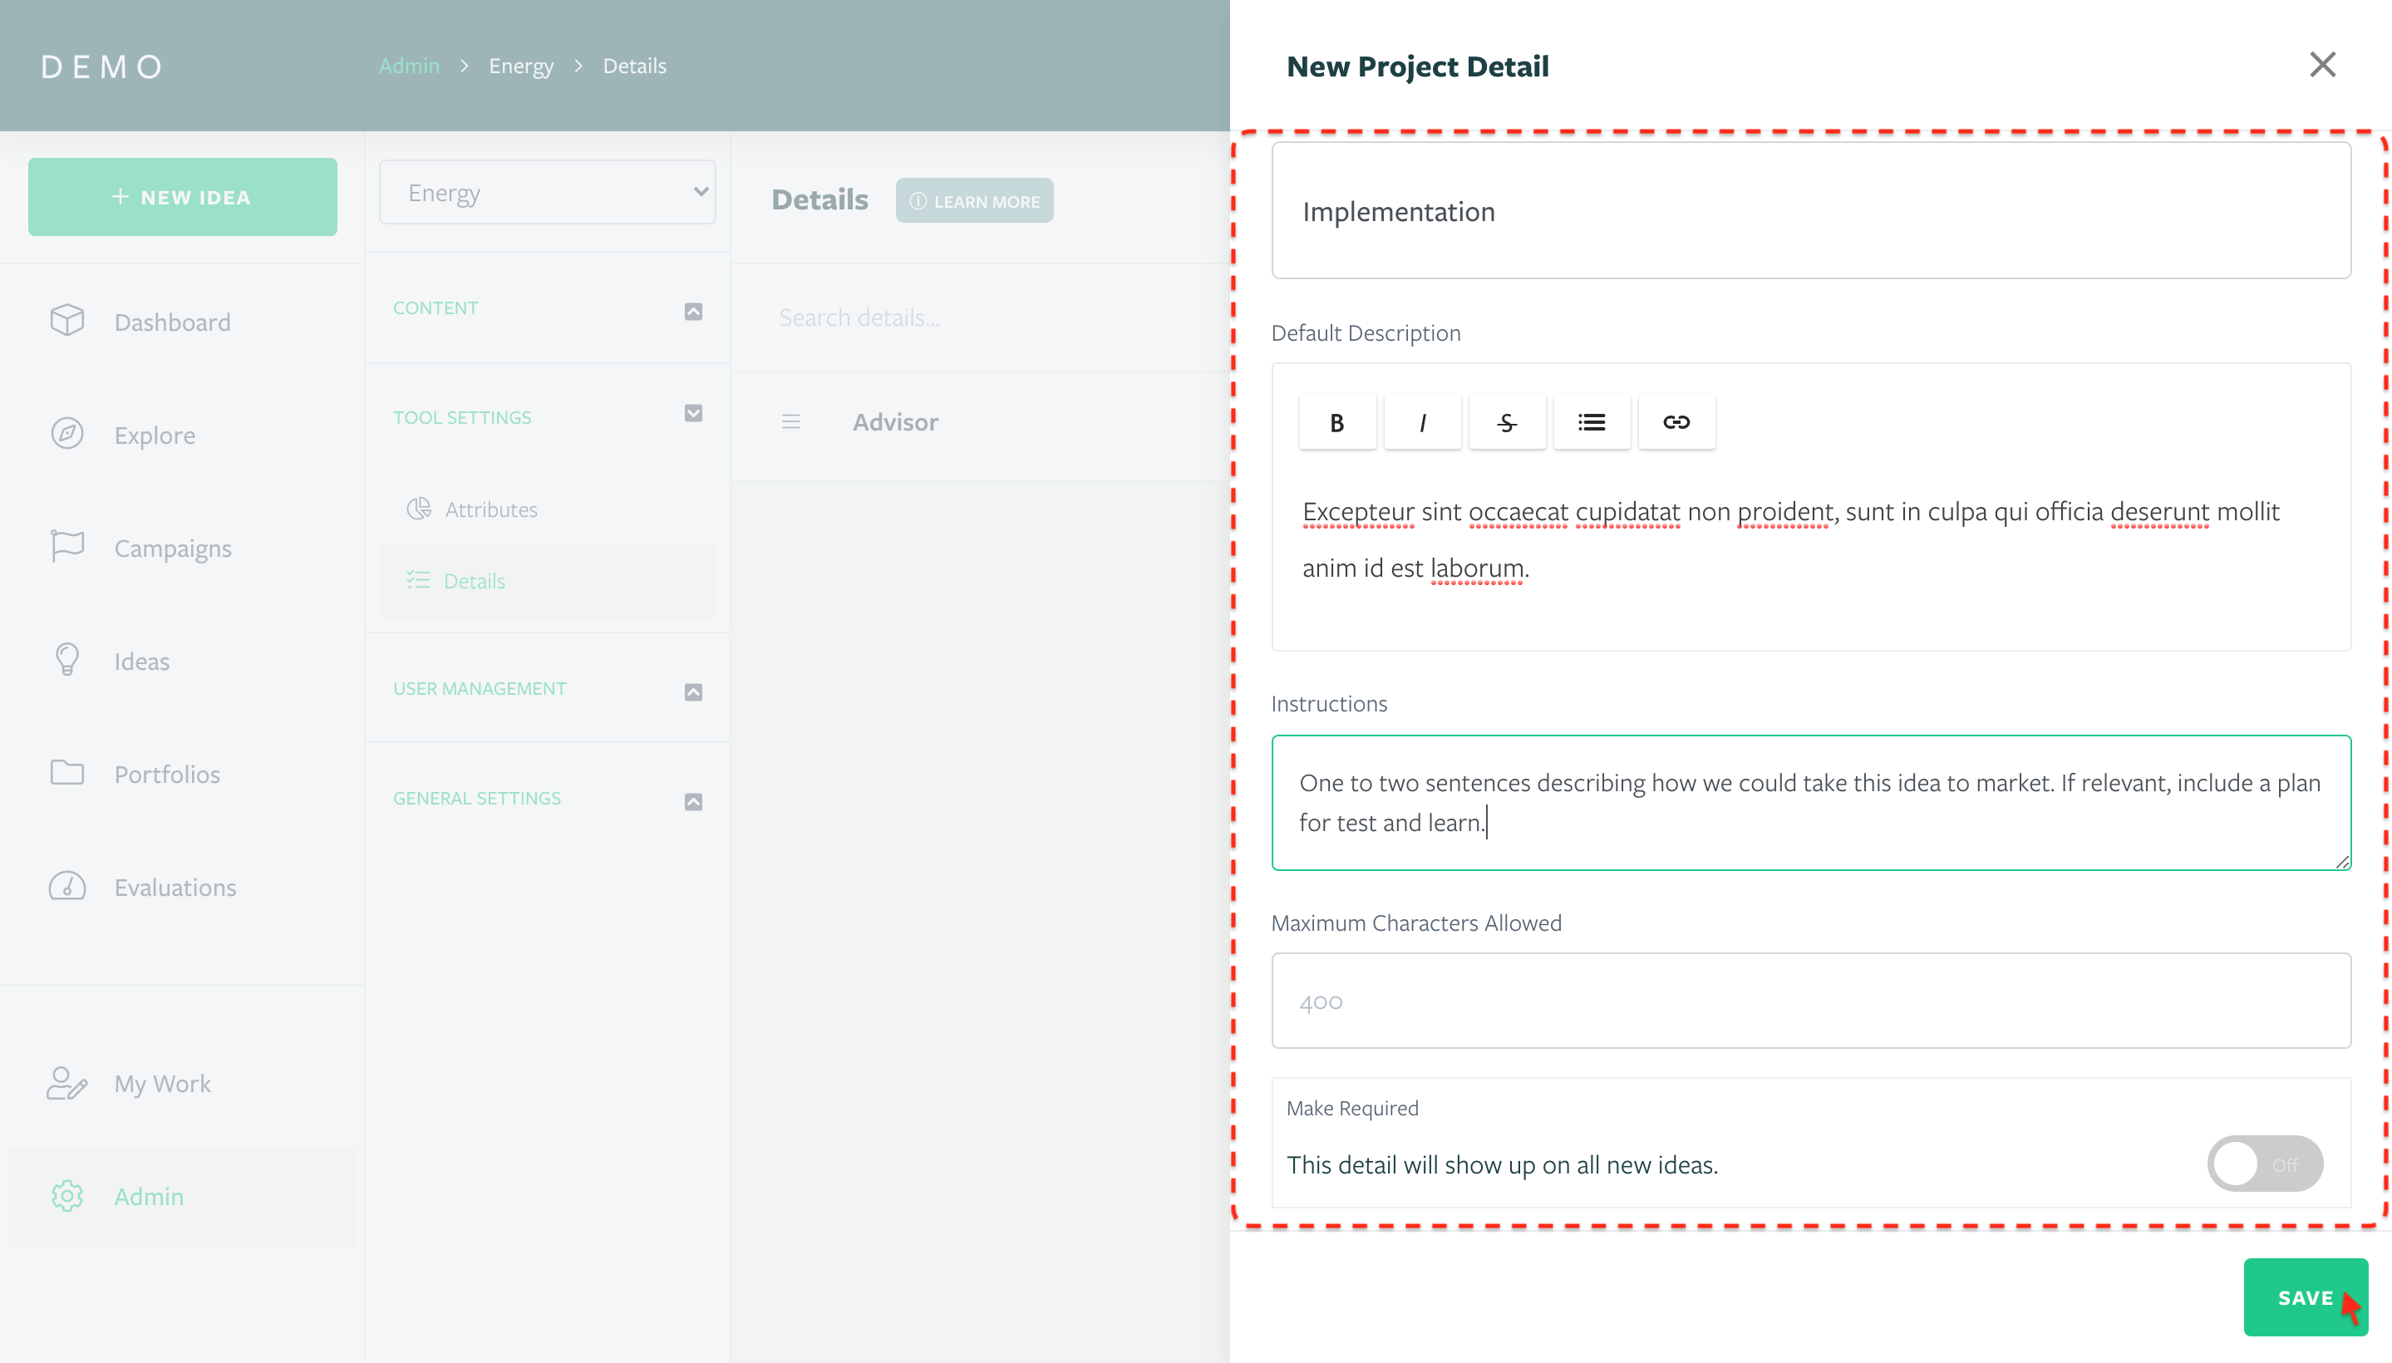
Task: Click the Energy breadcrumb link
Action: (521, 66)
